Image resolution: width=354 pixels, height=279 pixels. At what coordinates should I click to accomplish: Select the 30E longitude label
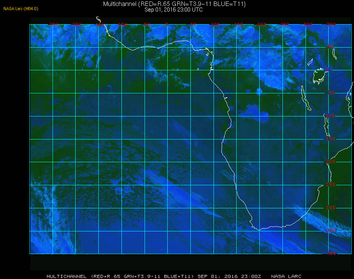click(x=308, y=25)
